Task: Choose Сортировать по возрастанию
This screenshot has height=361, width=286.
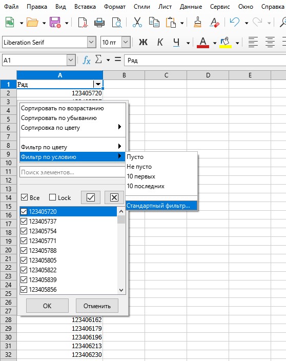Action: (x=72, y=108)
